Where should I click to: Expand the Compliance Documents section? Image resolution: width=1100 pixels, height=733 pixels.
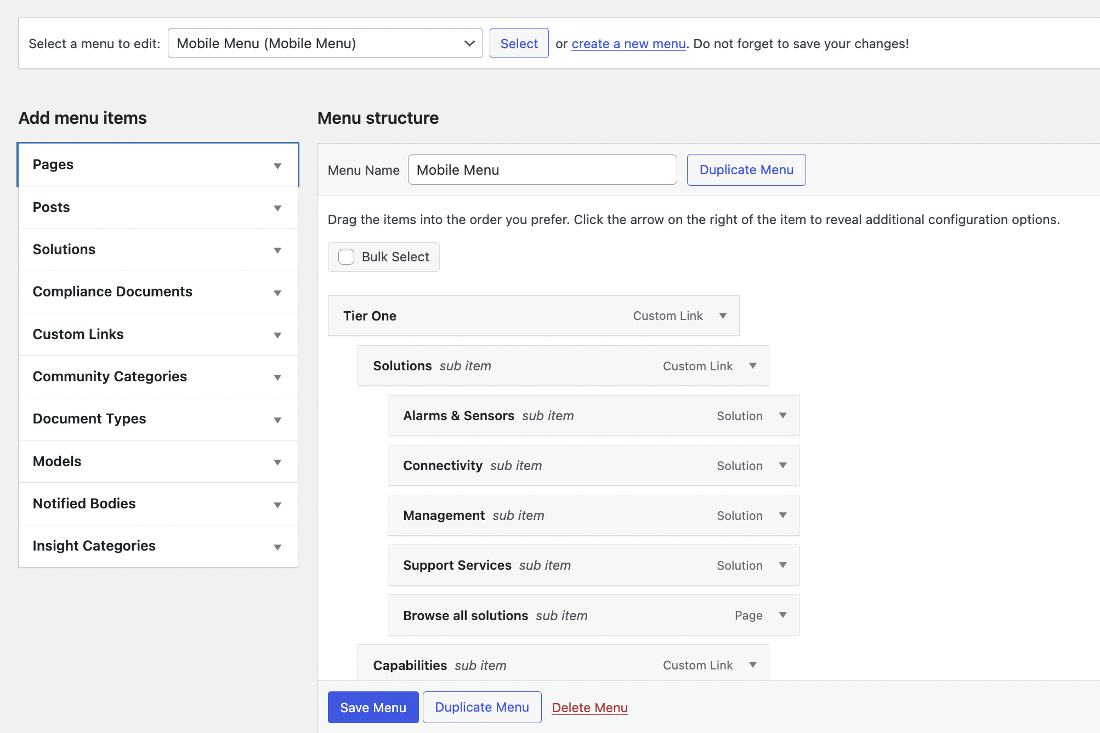coord(277,292)
